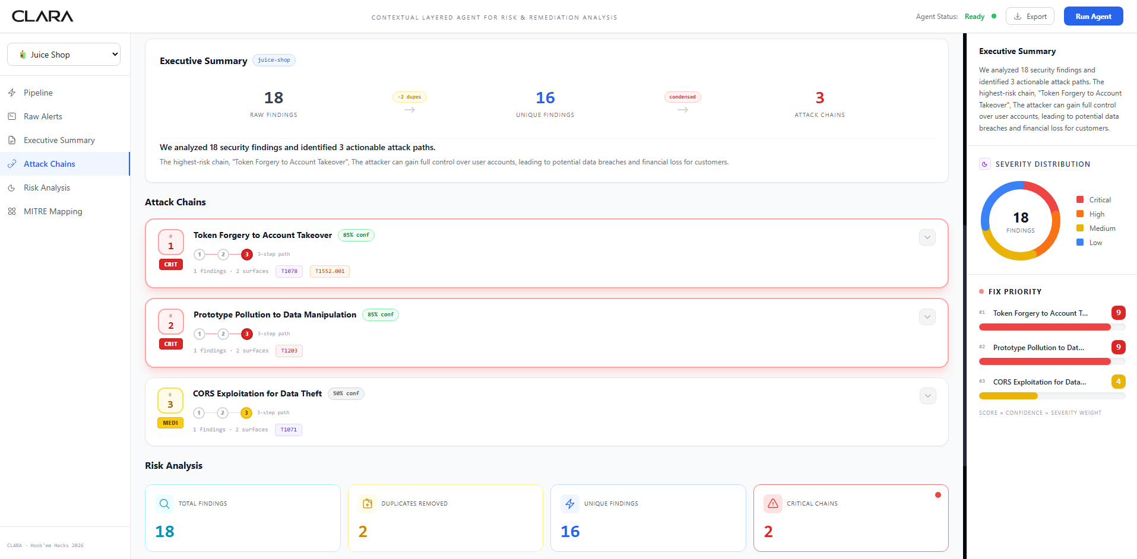Click the Medium legend swatch
The width and height of the screenshot is (1137, 559).
click(1080, 228)
